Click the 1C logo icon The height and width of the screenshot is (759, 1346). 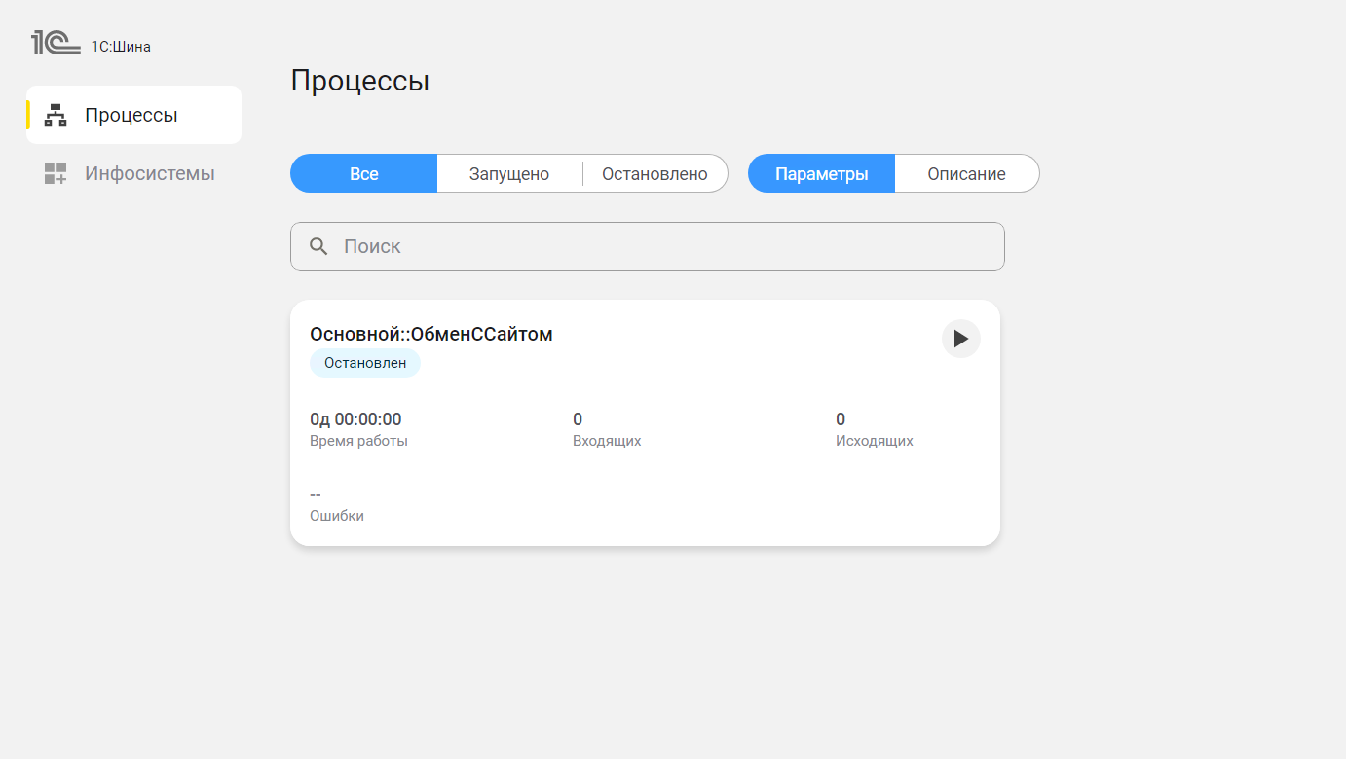[x=56, y=43]
